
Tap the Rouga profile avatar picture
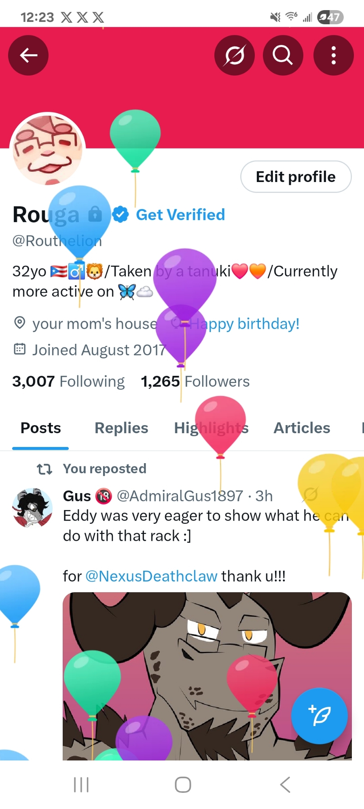[48, 150]
